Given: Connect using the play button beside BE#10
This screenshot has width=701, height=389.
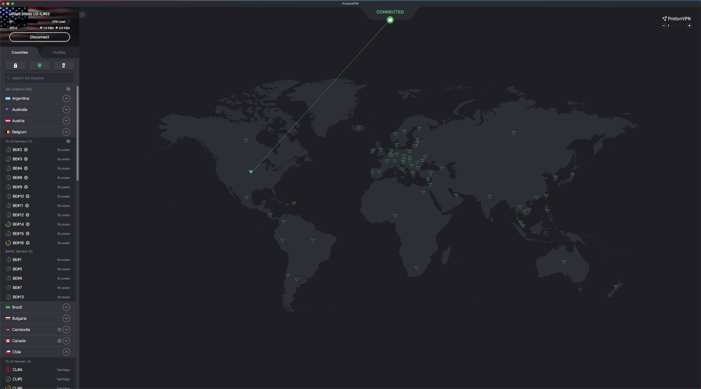Looking at the screenshot, I should [x=27, y=196].
